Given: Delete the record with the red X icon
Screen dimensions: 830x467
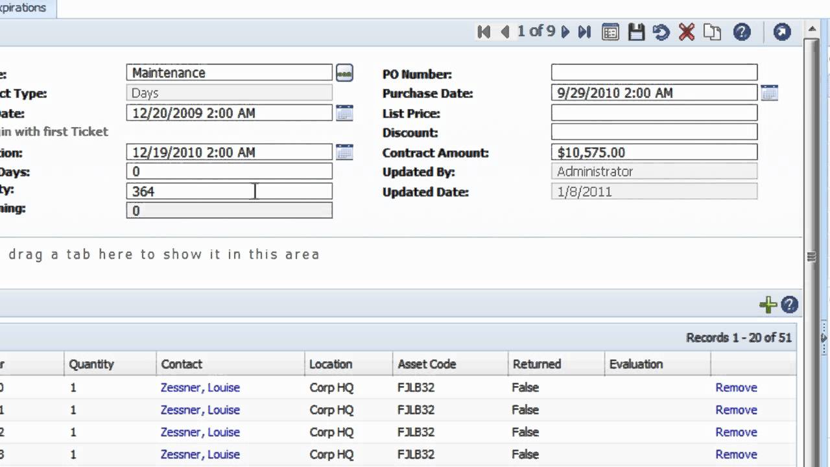Looking at the screenshot, I should click(687, 32).
